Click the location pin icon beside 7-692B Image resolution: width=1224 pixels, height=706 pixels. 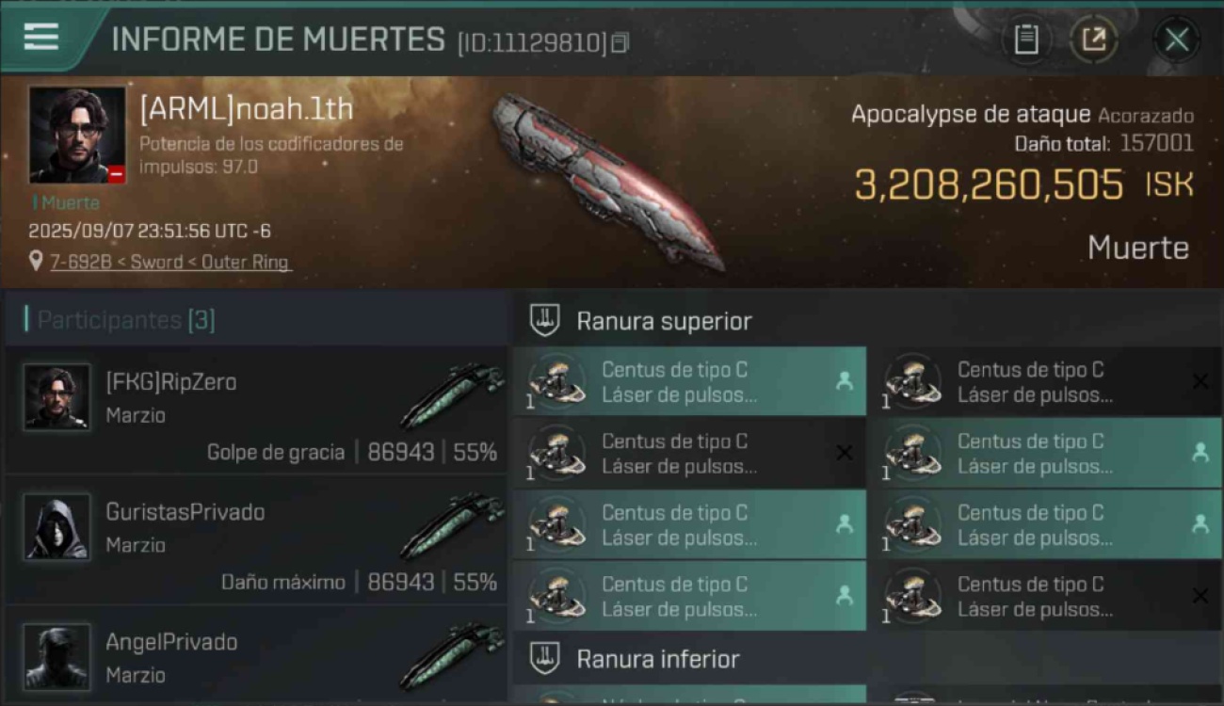coord(36,261)
